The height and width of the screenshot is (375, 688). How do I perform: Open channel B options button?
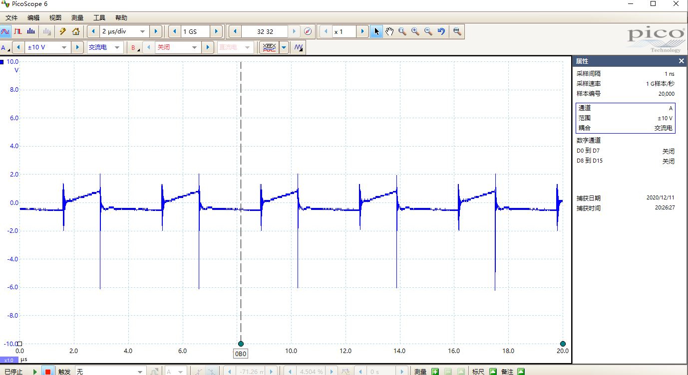pos(135,48)
